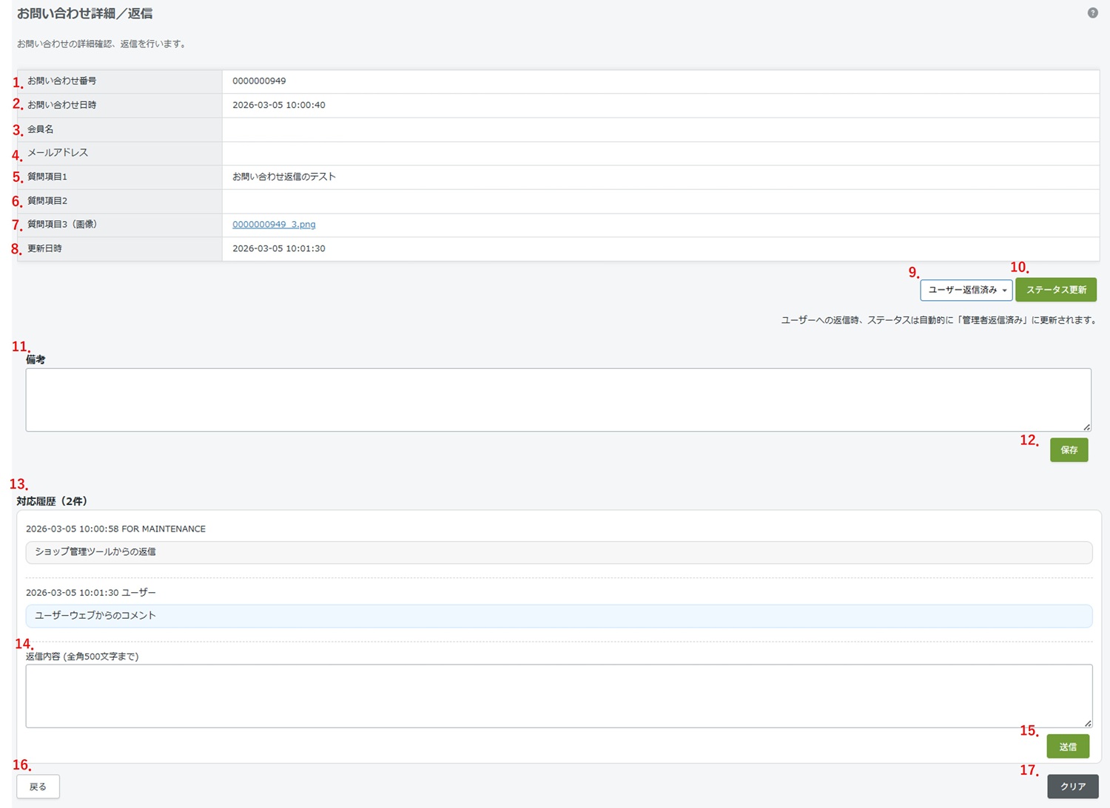Select the ショップ管理ツールからの返信 history message

tap(95, 552)
